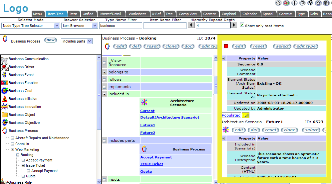
Task: Click the Architecture Scenario asterisk icon
Action: (x=144, y=102)
